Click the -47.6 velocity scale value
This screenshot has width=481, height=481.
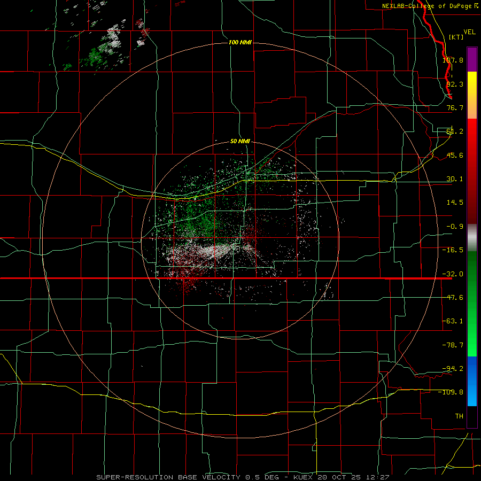[x=453, y=298]
